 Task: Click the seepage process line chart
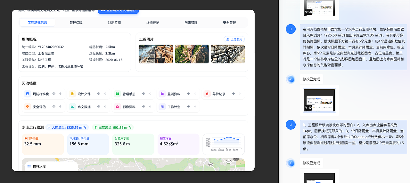point(224,144)
